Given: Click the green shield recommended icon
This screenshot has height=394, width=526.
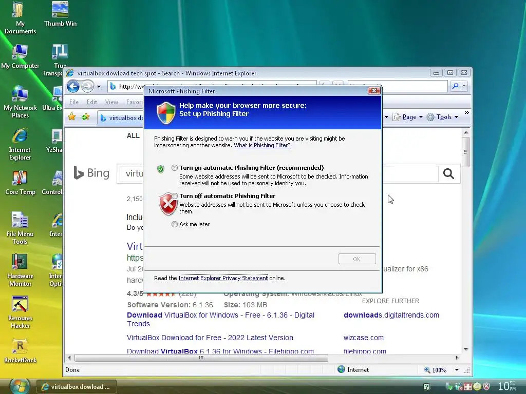Looking at the screenshot, I should click(x=161, y=169).
